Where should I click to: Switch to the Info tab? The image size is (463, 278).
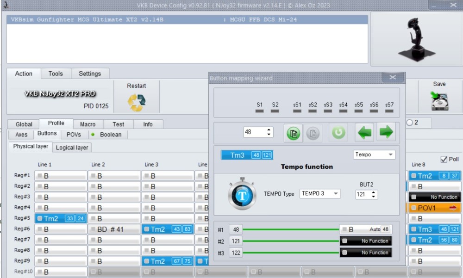[148, 124]
